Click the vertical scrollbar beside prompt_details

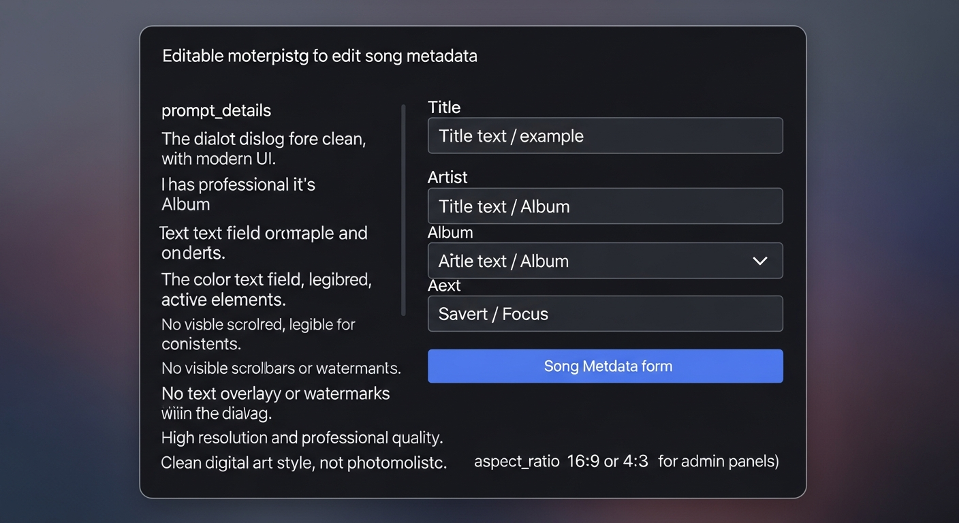click(402, 211)
